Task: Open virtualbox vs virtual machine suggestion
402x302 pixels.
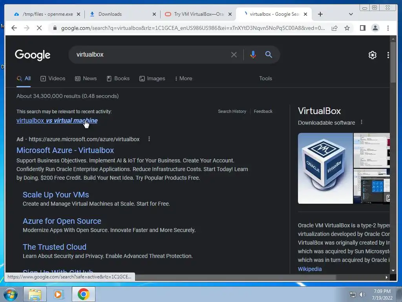Action: click(57, 120)
